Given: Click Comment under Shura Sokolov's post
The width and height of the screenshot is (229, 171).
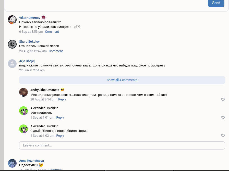Looking at the screenshot, I should [x=56, y=51].
